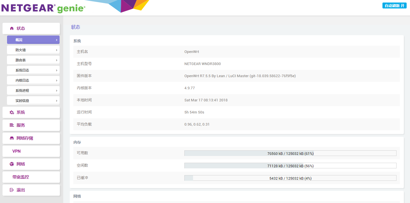Image resolution: width=410 pixels, height=203 pixels.
Task: Click the 内核版本 label
Action: (84, 88)
